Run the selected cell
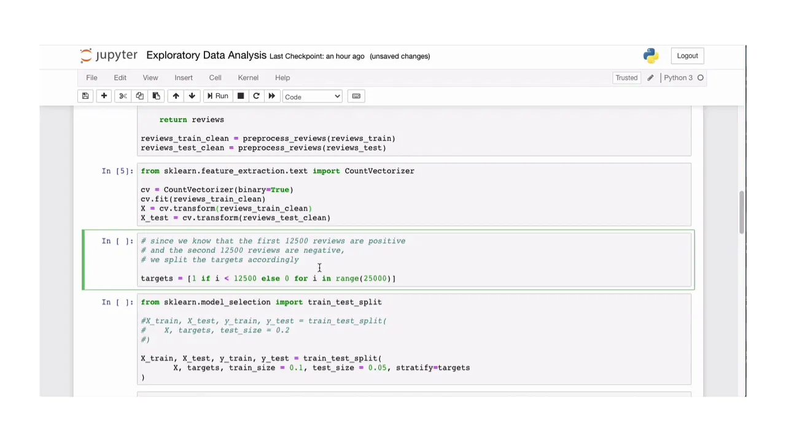The height and width of the screenshot is (442, 786). coord(217,96)
